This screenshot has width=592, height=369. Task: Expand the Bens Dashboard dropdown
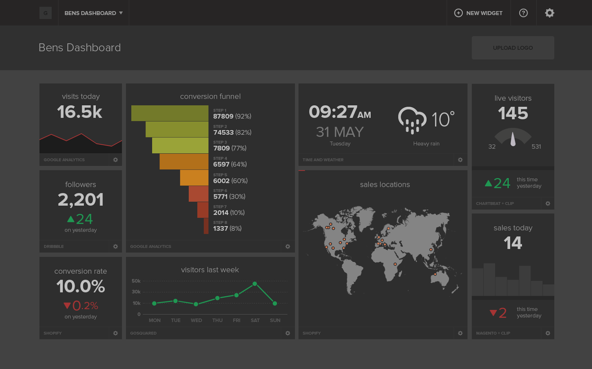[x=93, y=13]
